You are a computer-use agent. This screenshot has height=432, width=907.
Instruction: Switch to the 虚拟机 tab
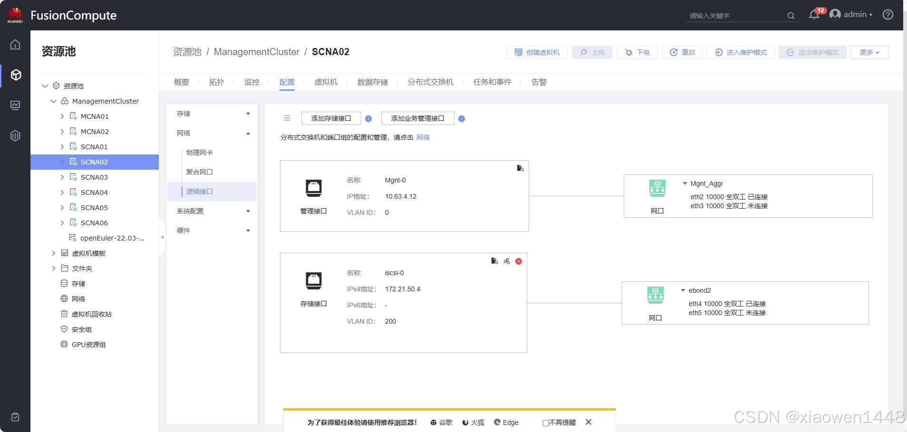pyautogui.click(x=326, y=82)
